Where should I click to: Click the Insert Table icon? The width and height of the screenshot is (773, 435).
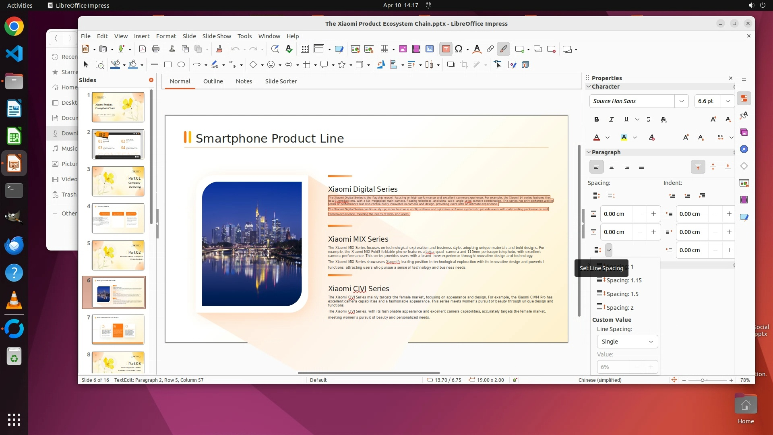(384, 49)
